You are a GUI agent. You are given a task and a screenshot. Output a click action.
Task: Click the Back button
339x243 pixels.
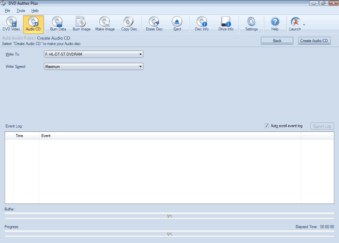(277, 41)
